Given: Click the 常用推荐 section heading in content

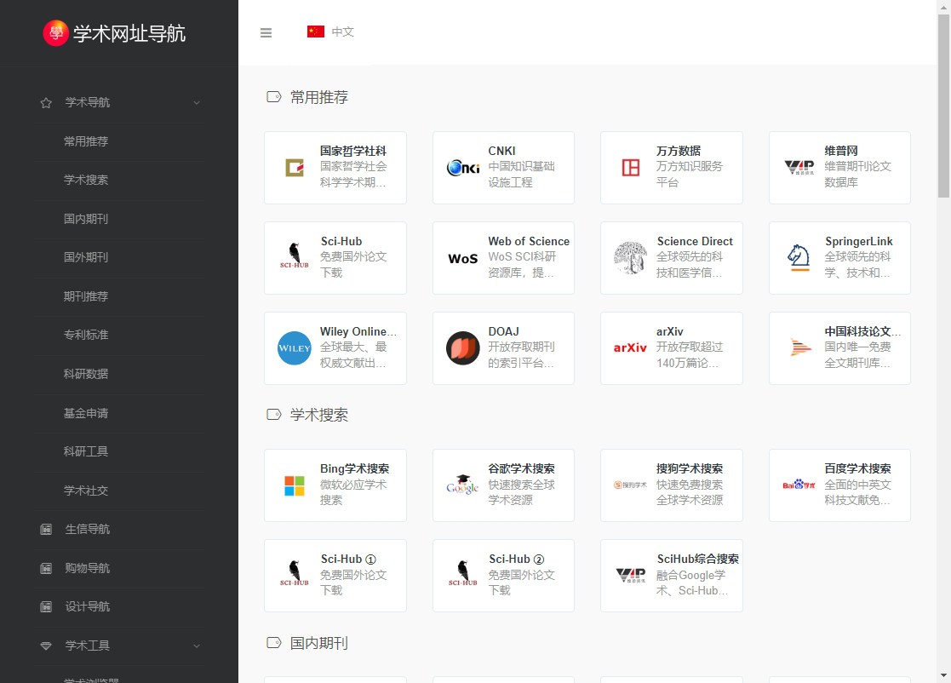Looking at the screenshot, I should tap(319, 98).
